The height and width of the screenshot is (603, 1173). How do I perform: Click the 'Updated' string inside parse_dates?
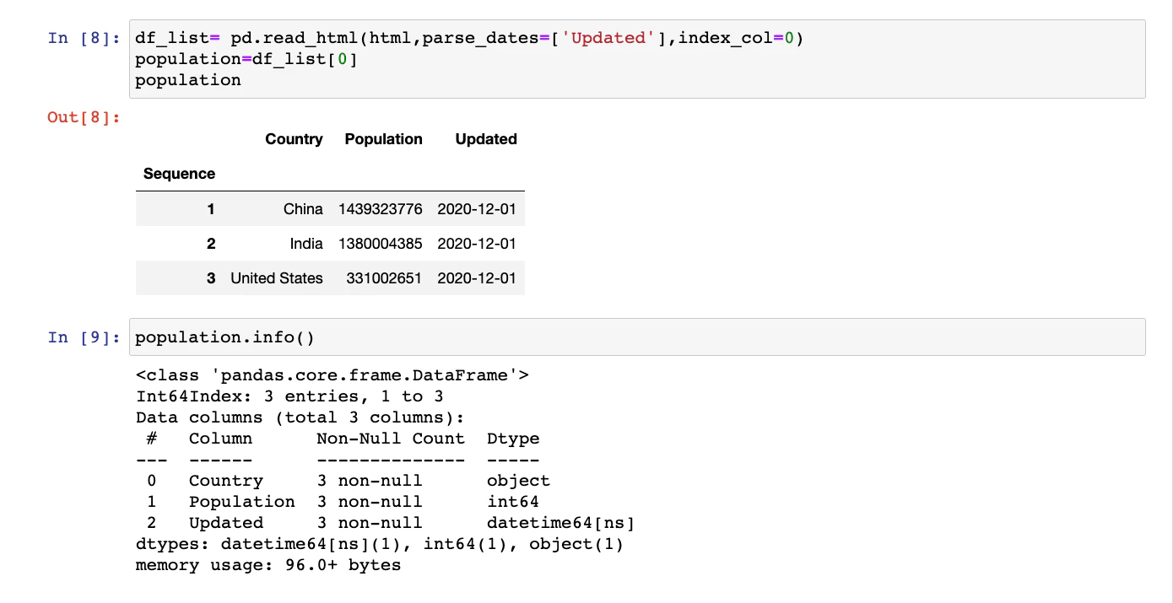tap(607, 38)
